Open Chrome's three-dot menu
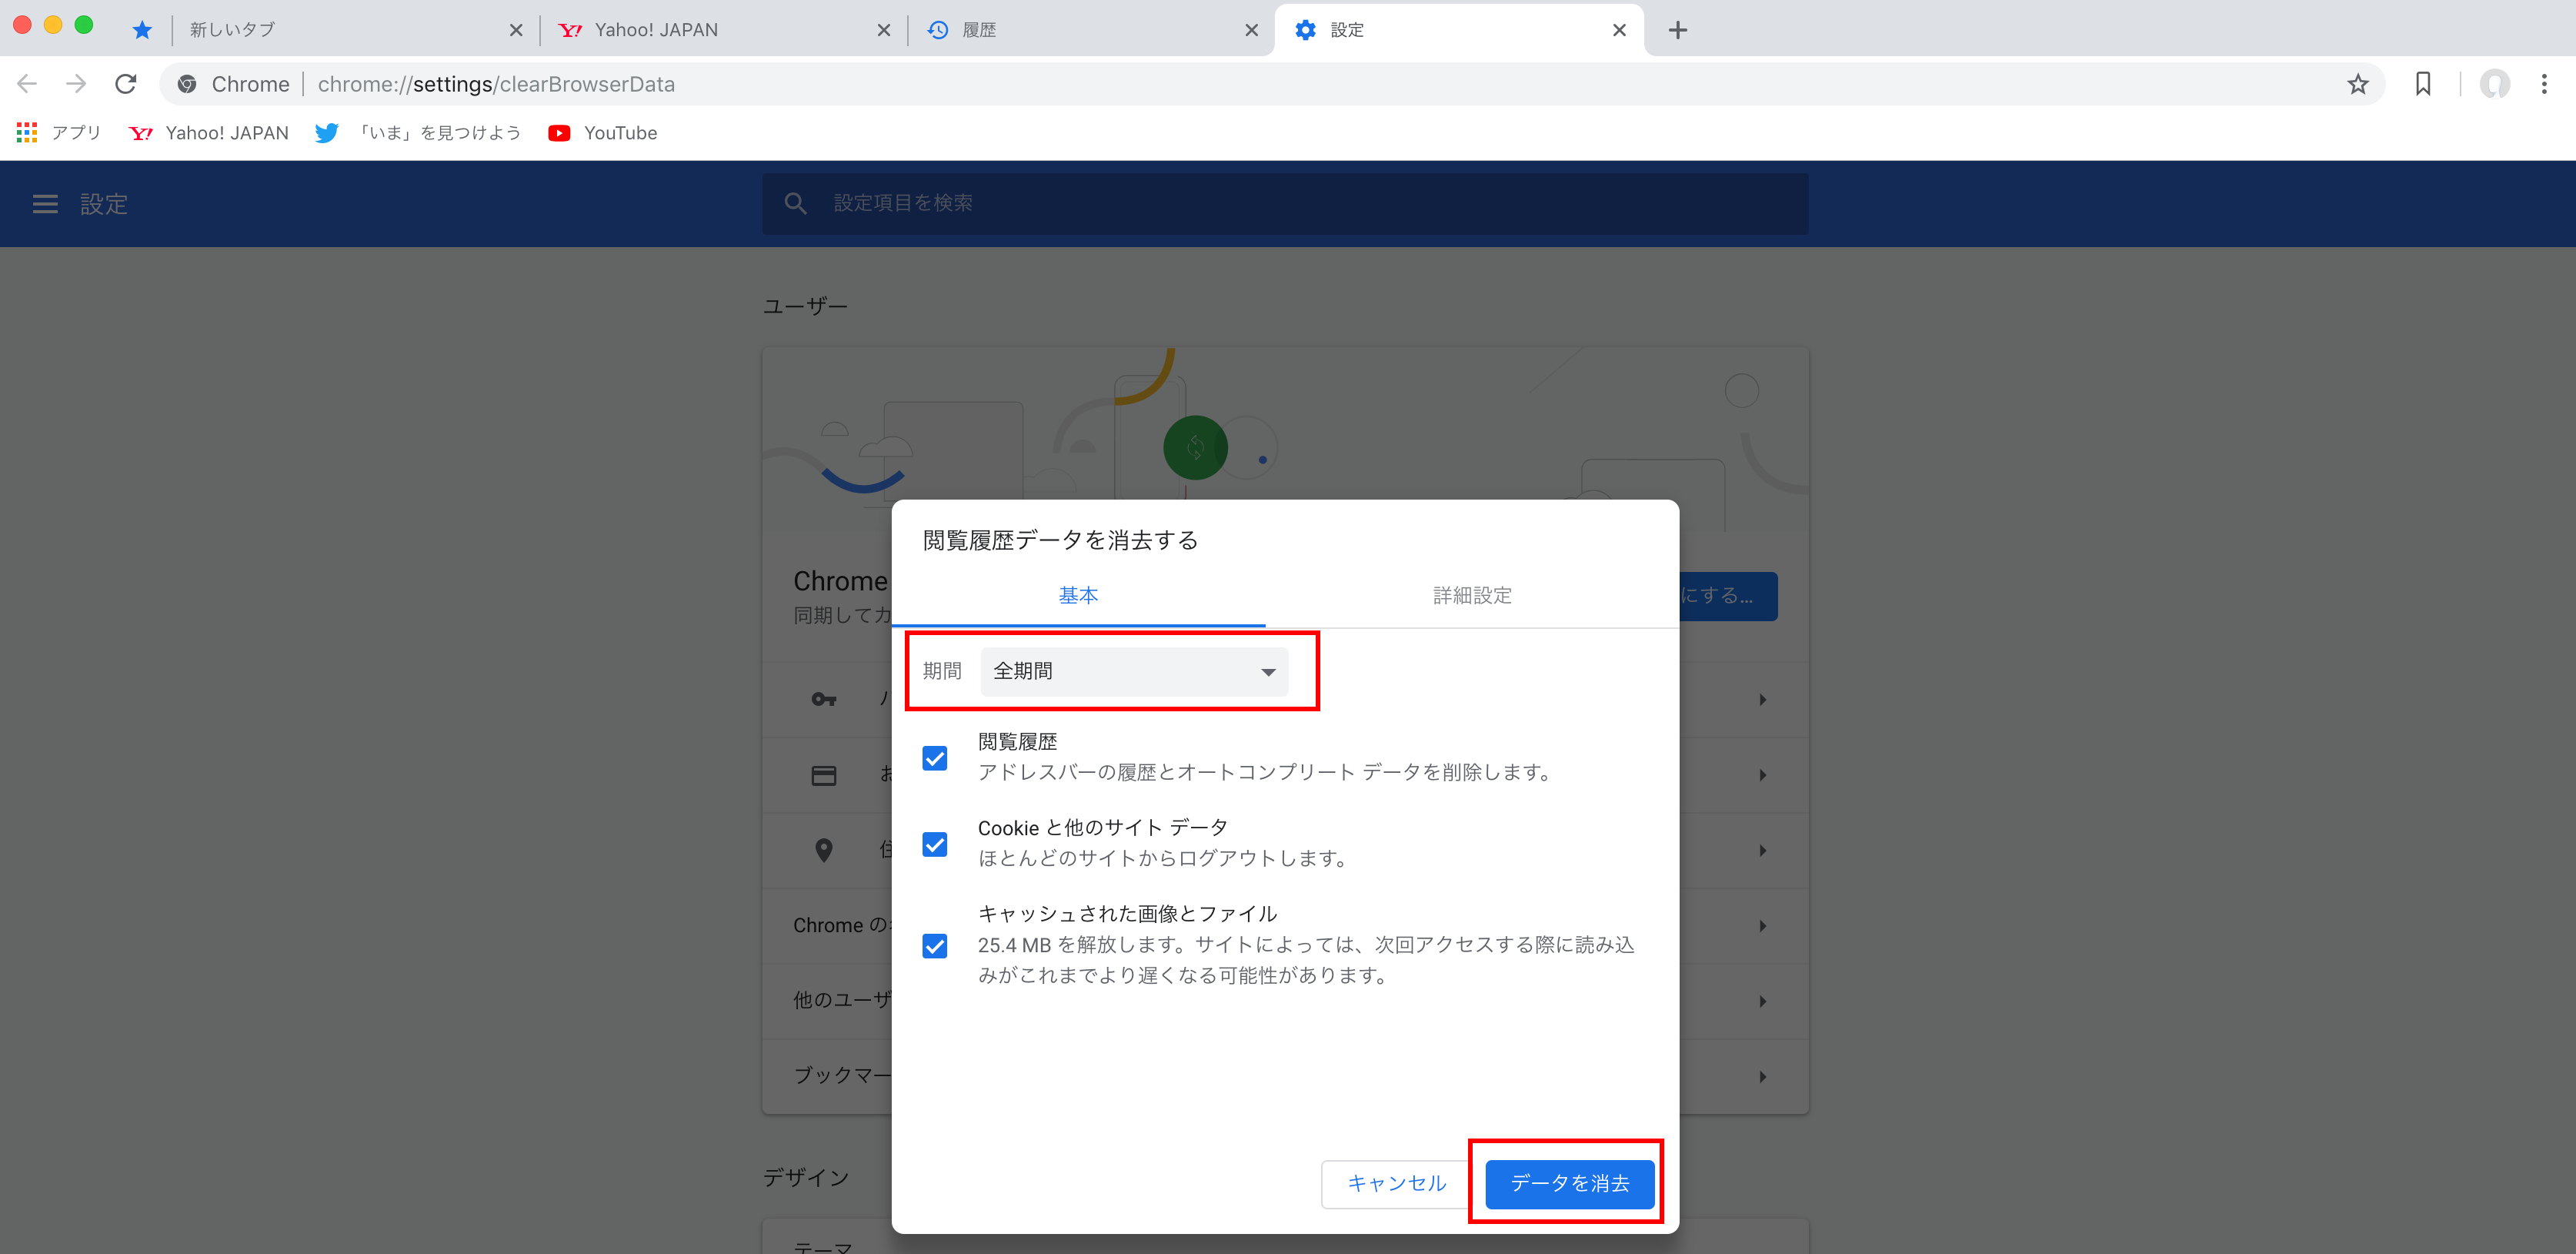Image resolution: width=2576 pixels, height=1254 pixels. pos(2544,84)
